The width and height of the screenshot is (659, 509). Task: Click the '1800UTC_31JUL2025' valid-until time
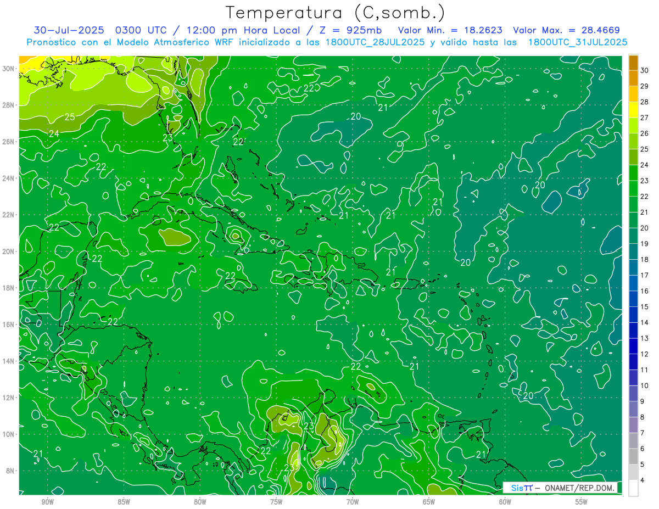(578, 42)
